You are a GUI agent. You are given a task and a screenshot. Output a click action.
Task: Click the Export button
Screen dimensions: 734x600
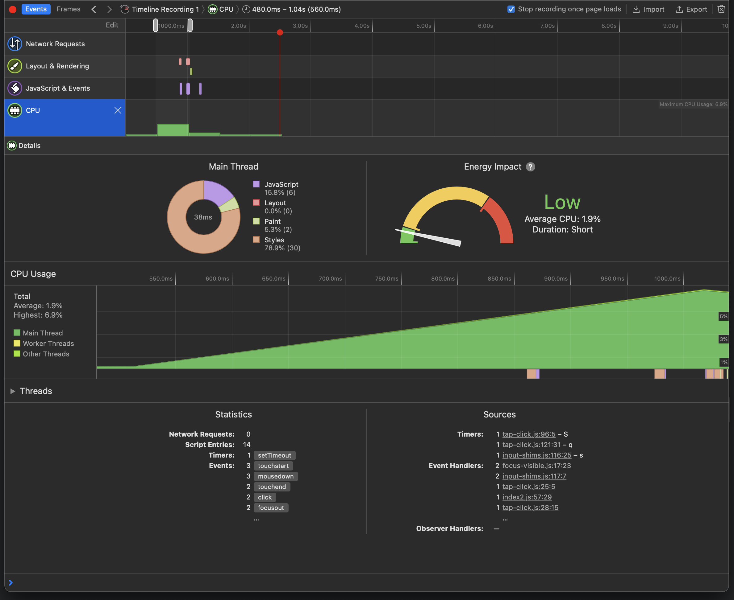pos(691,9)
